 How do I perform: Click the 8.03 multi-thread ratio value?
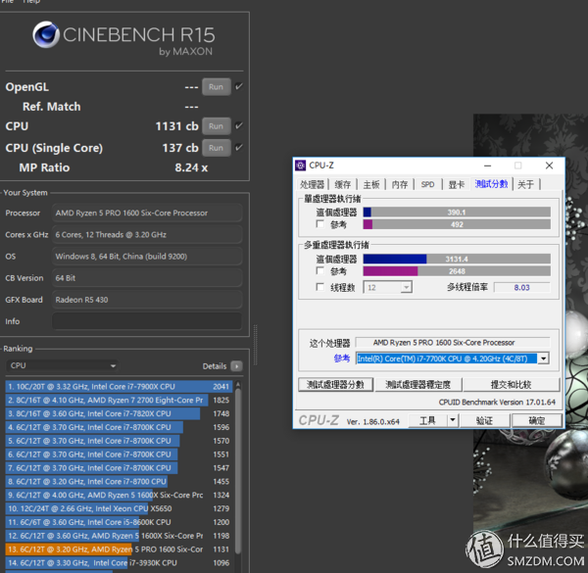(522, 287)
